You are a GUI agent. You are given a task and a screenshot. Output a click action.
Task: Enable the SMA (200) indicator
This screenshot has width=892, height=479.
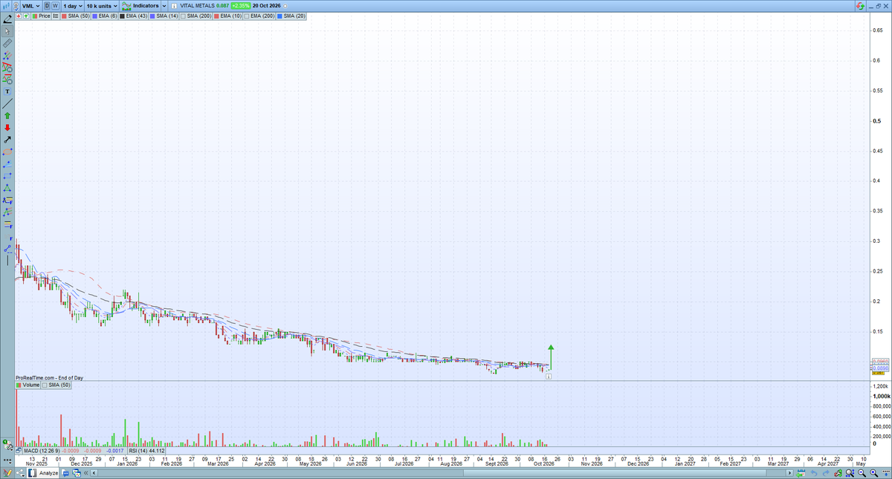pyautogui.click(x=195, y=16)
